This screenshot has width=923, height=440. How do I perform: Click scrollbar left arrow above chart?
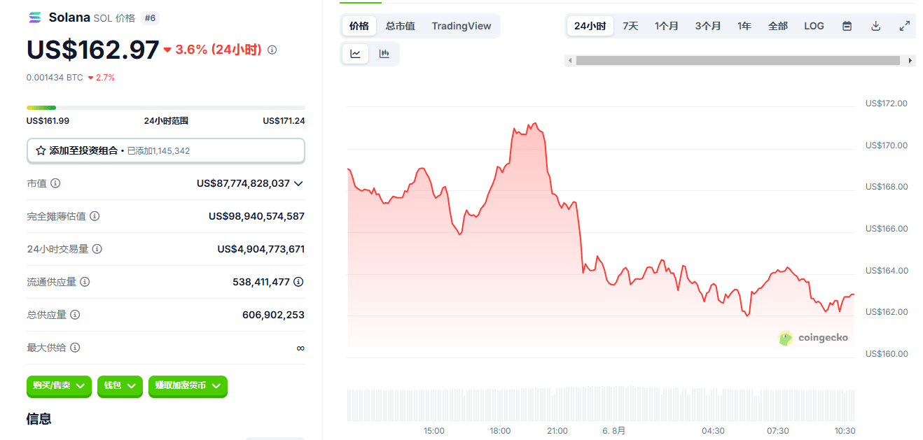pyautogui.click(x=570, y=61)
